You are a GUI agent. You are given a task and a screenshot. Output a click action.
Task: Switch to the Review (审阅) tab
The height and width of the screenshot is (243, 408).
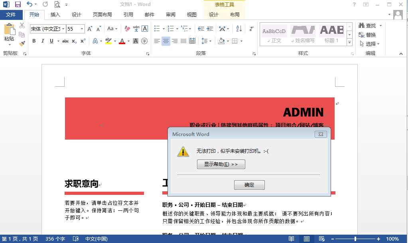coord(170,15)
